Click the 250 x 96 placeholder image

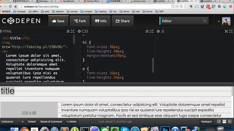29,110
